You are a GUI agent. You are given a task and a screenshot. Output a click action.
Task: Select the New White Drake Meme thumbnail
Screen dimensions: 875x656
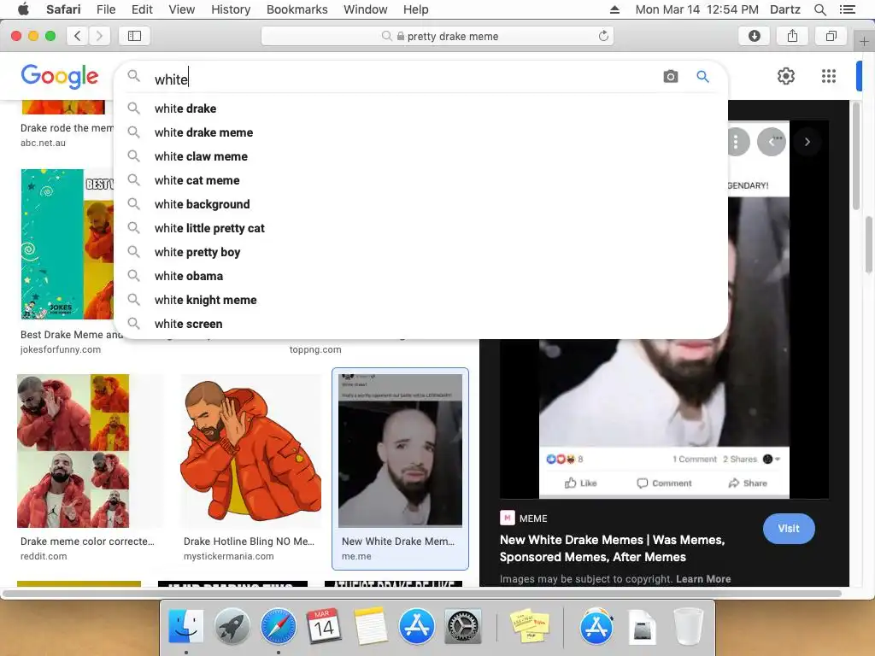click(400, 451)
